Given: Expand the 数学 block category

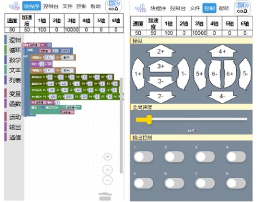Looking at the screenshot, I should point(15,60).
